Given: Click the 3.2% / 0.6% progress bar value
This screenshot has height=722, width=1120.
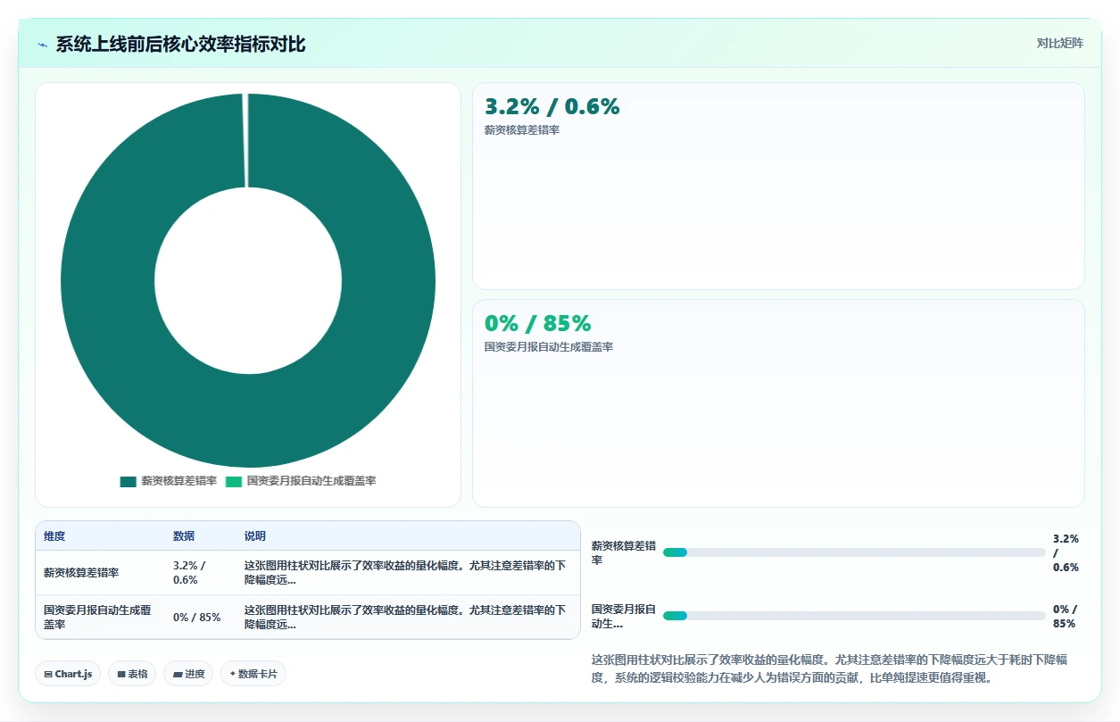Looking at the screenshot, I should tap(1066, 552).
